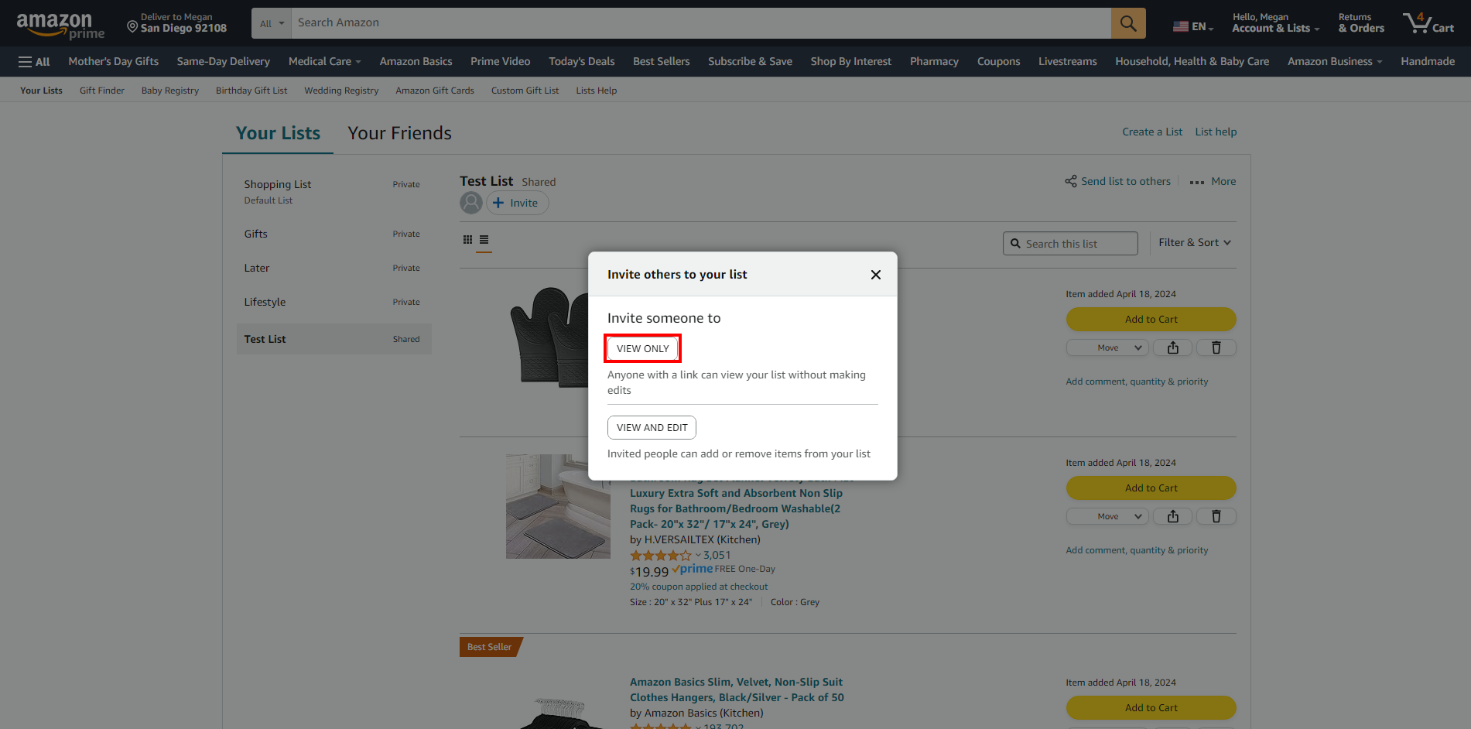The image size is (1471, 729).
Task: Open the All hamburger menu
Action: 34,62
